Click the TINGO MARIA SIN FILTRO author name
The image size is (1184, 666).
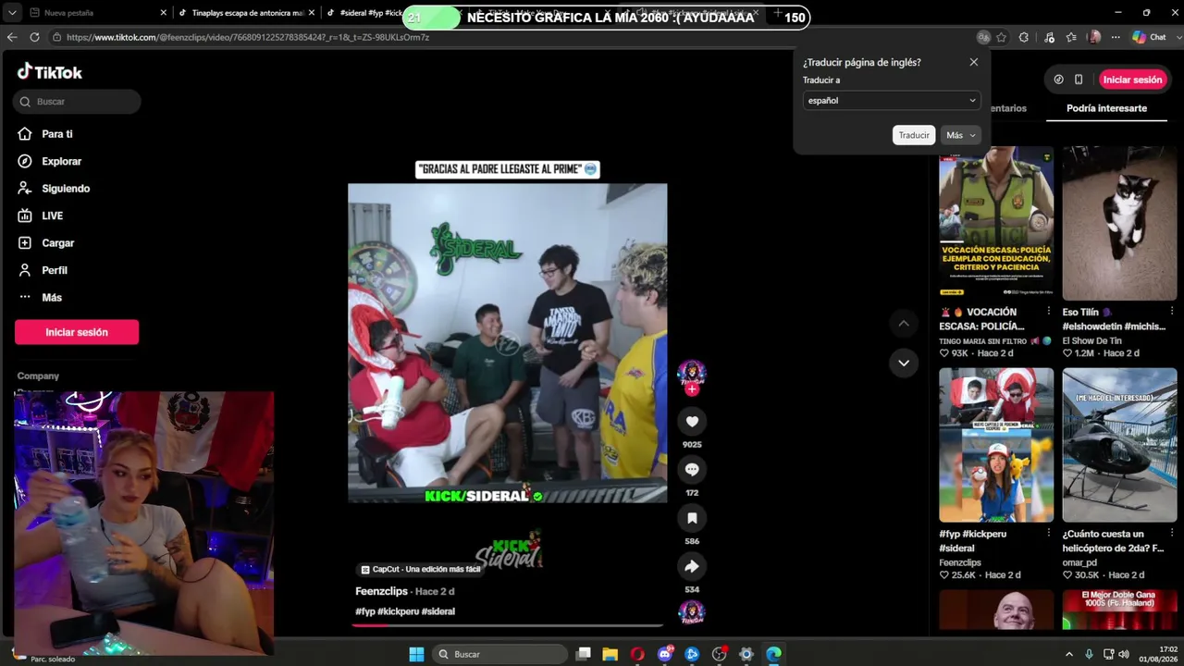click(982, 340)
